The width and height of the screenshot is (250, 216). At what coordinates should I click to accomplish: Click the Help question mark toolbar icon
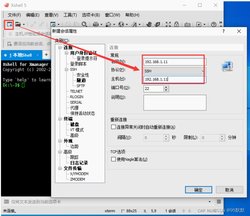pos(214,24)
